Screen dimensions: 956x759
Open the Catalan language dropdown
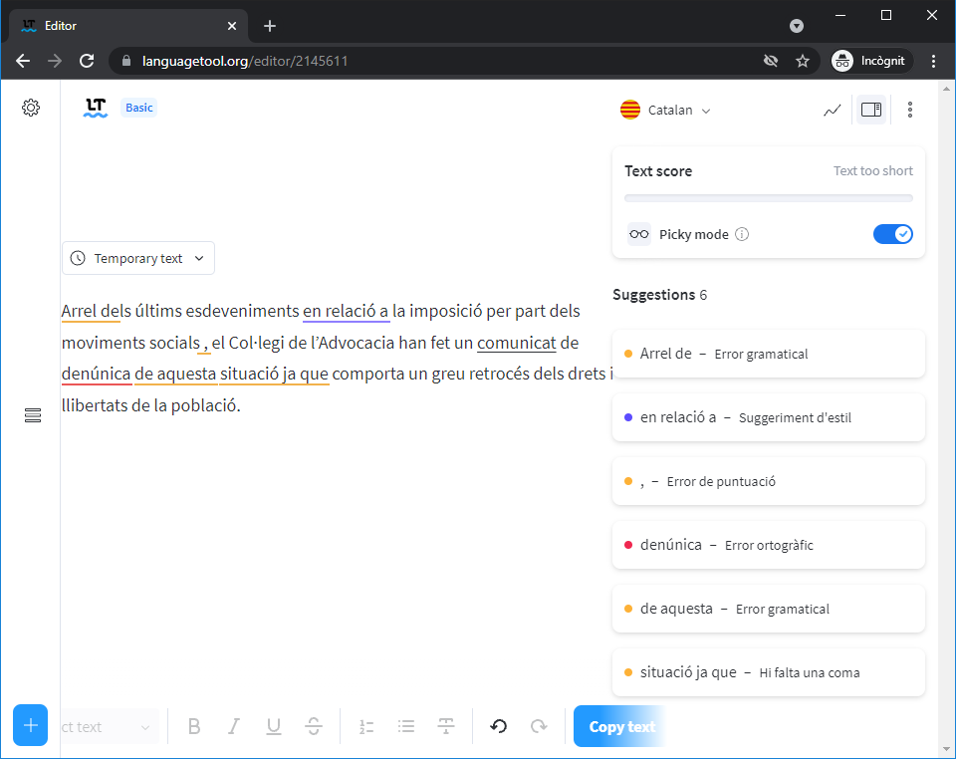666,110
